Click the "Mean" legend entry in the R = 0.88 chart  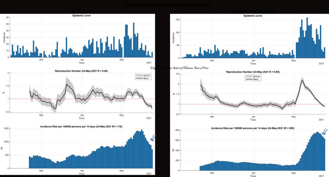[256, 79]
